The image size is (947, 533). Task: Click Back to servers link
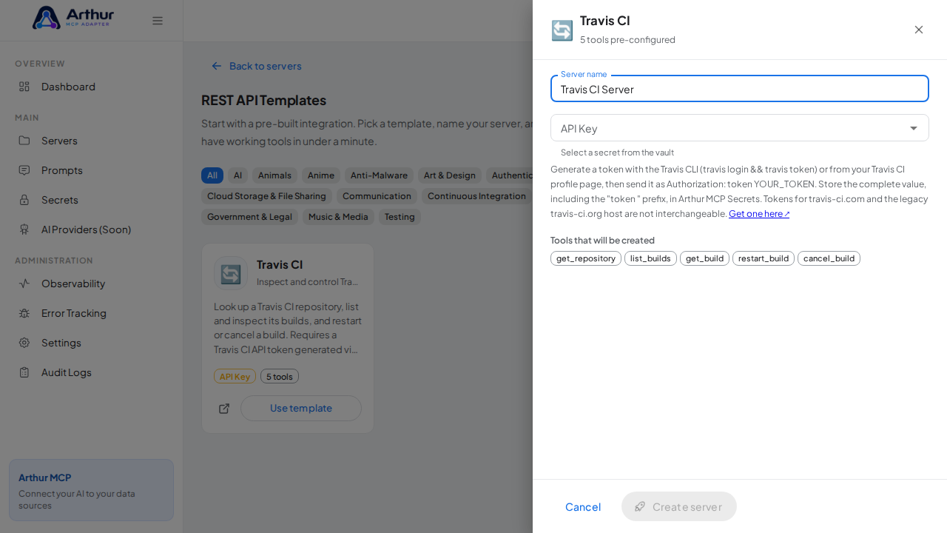(256, 66)
